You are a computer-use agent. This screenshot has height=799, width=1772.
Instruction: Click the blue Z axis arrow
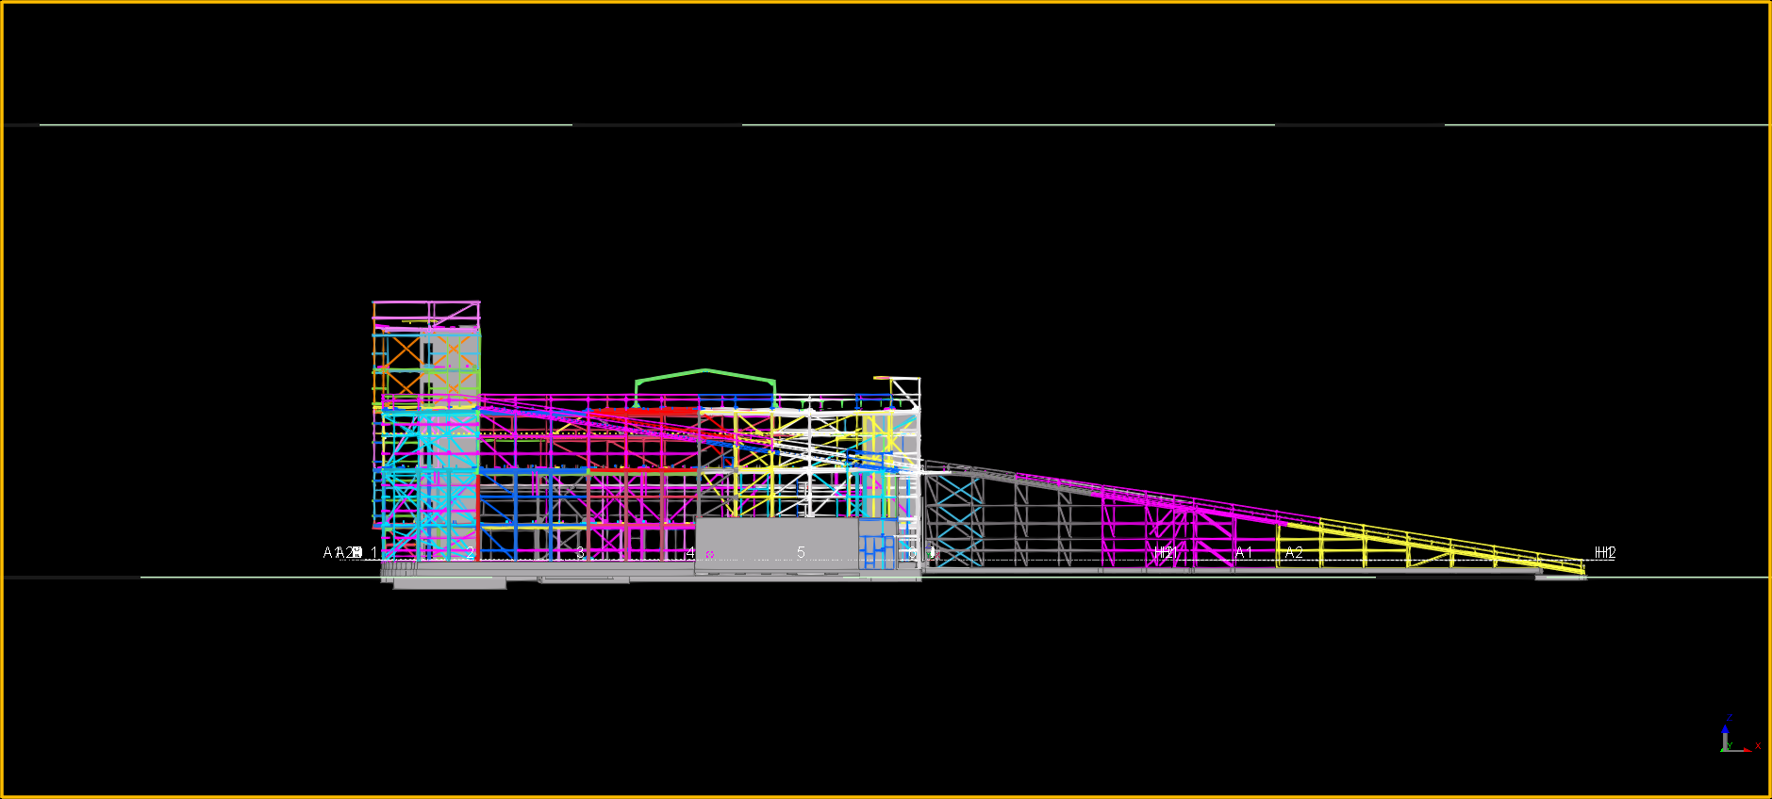[1725, 728]
